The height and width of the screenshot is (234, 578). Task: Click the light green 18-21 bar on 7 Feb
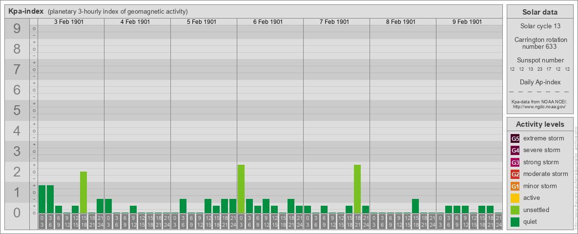357,189
